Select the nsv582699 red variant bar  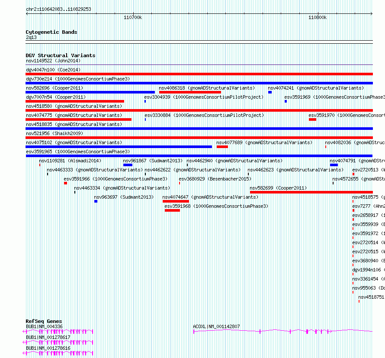point(311,192)
